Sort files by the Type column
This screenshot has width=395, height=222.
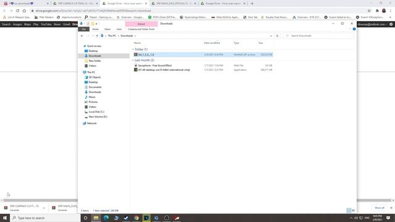(236, 43)
